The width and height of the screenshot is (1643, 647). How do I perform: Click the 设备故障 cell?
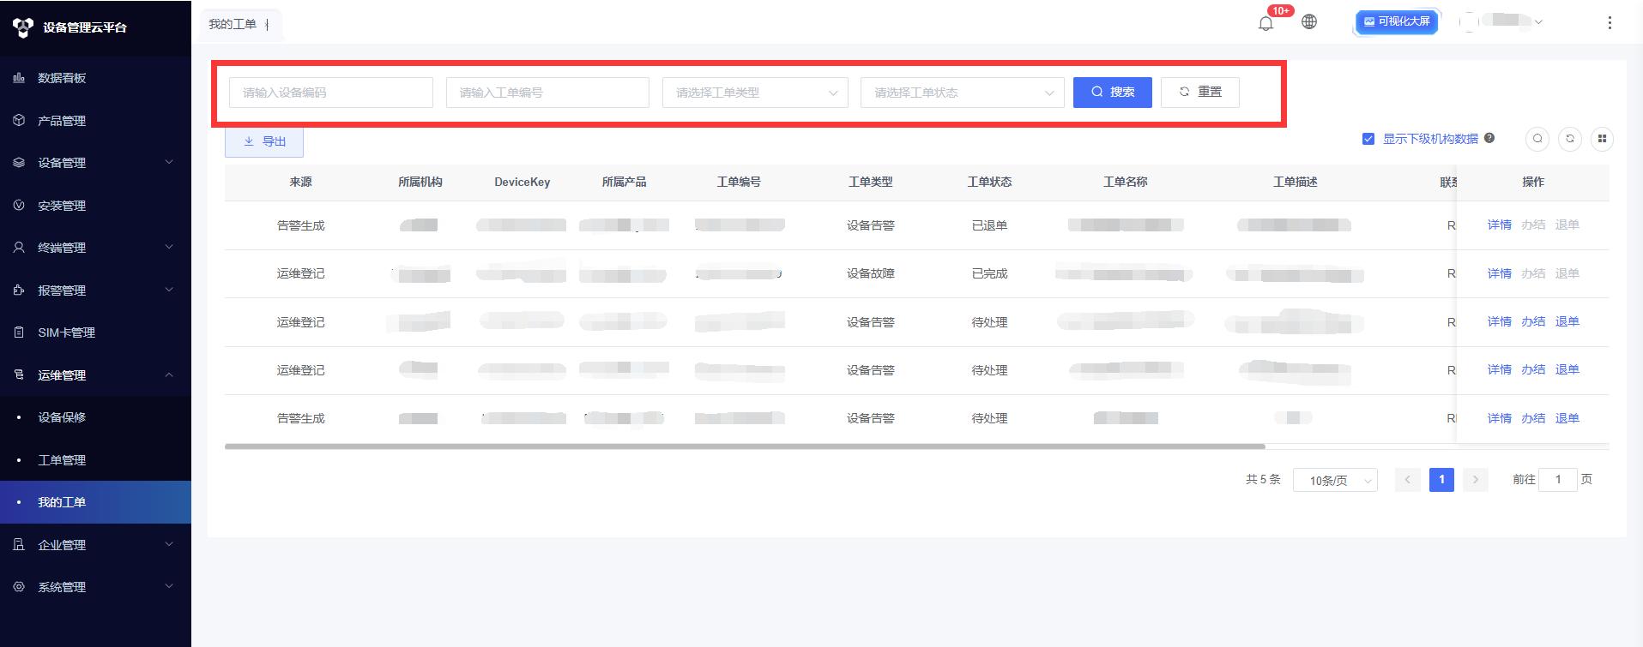[x=870, y=273]
